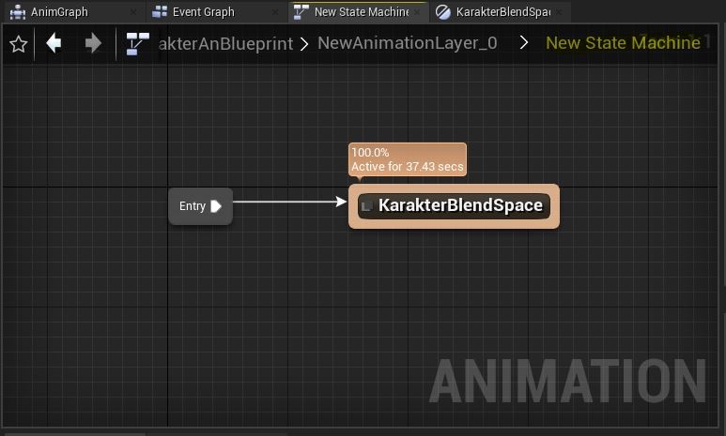
Task: Expand chevron after akterAnBlueprint breadcrumb
Action: pos(304,44)
